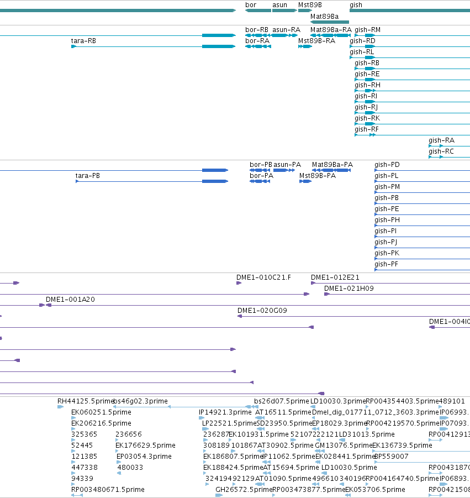Select transcript gish-RC
This screenshot has height=498, width=470.
(441, 151)
